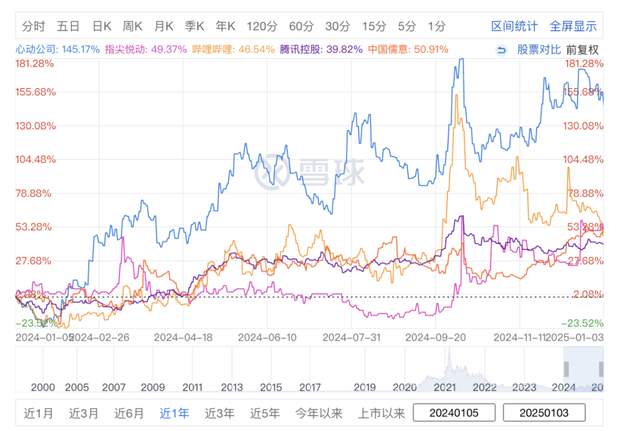Select the 月K tab
The height and width of the screenshot is (431, 617).
[x=164, y=26]
